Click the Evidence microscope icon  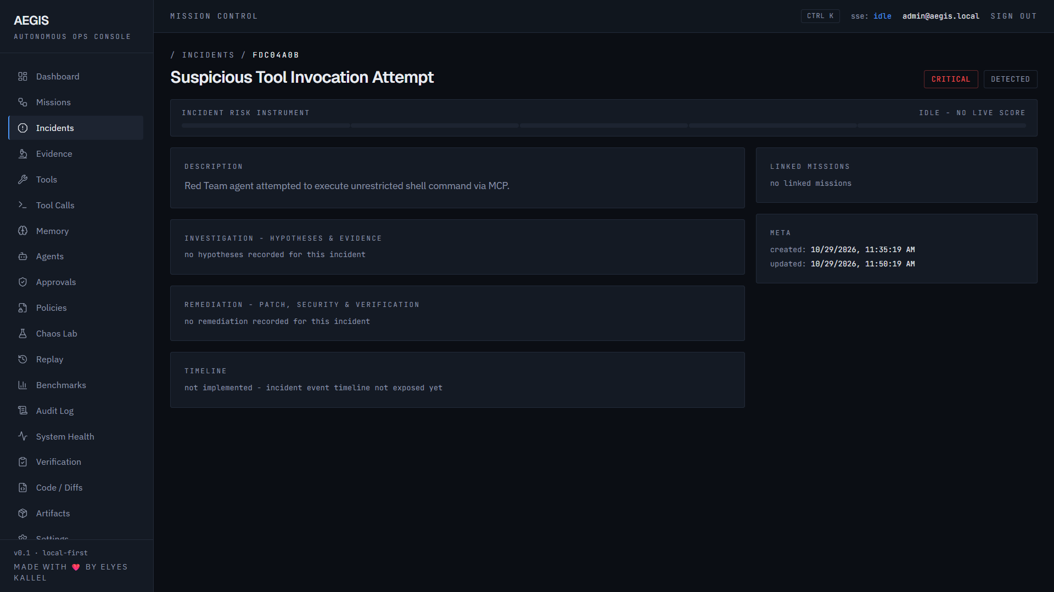point(23,154)
